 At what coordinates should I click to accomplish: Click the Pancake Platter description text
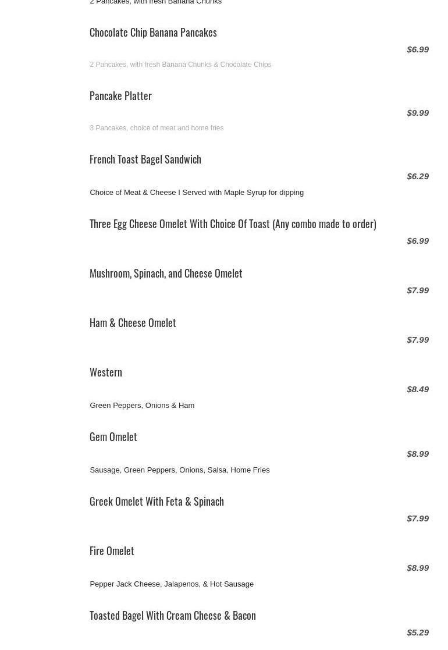point(157,128)
